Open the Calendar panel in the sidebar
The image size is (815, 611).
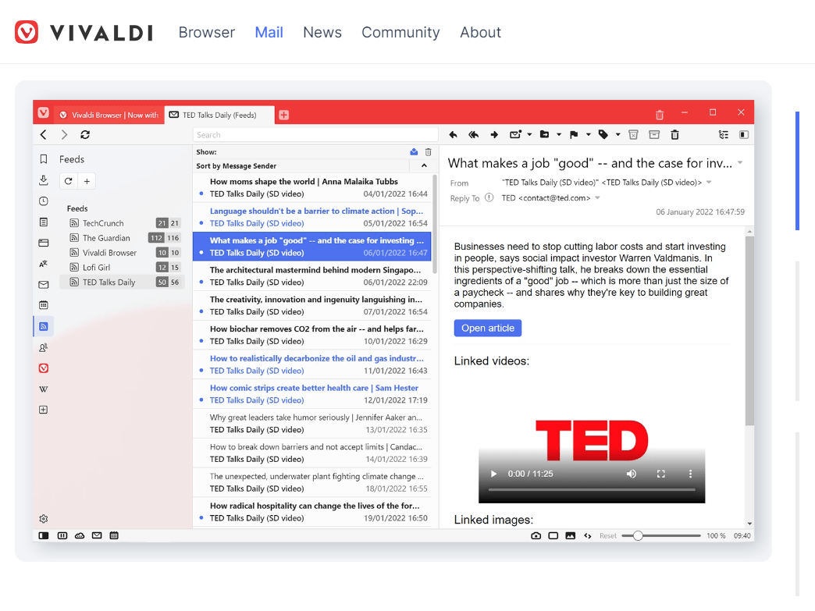[x=44, y=305]
